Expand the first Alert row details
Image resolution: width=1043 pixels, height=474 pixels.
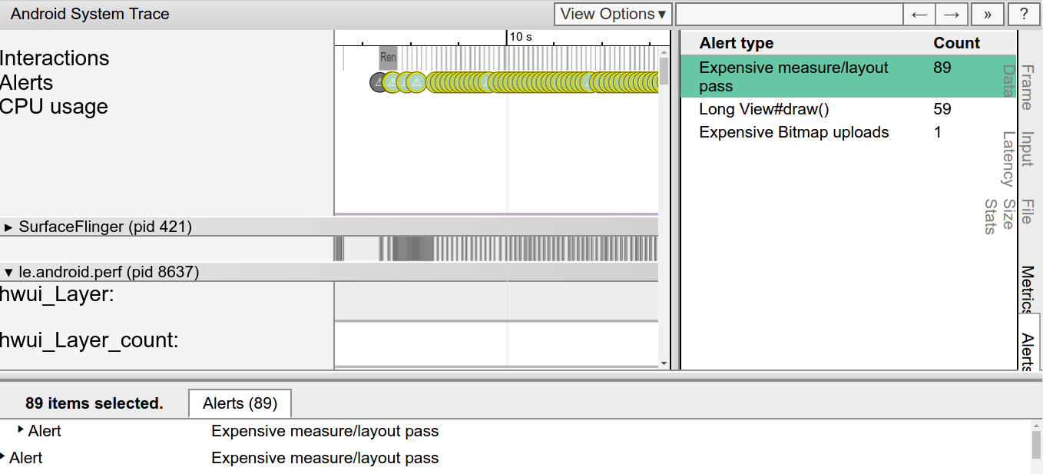click(x=21, y=429)
